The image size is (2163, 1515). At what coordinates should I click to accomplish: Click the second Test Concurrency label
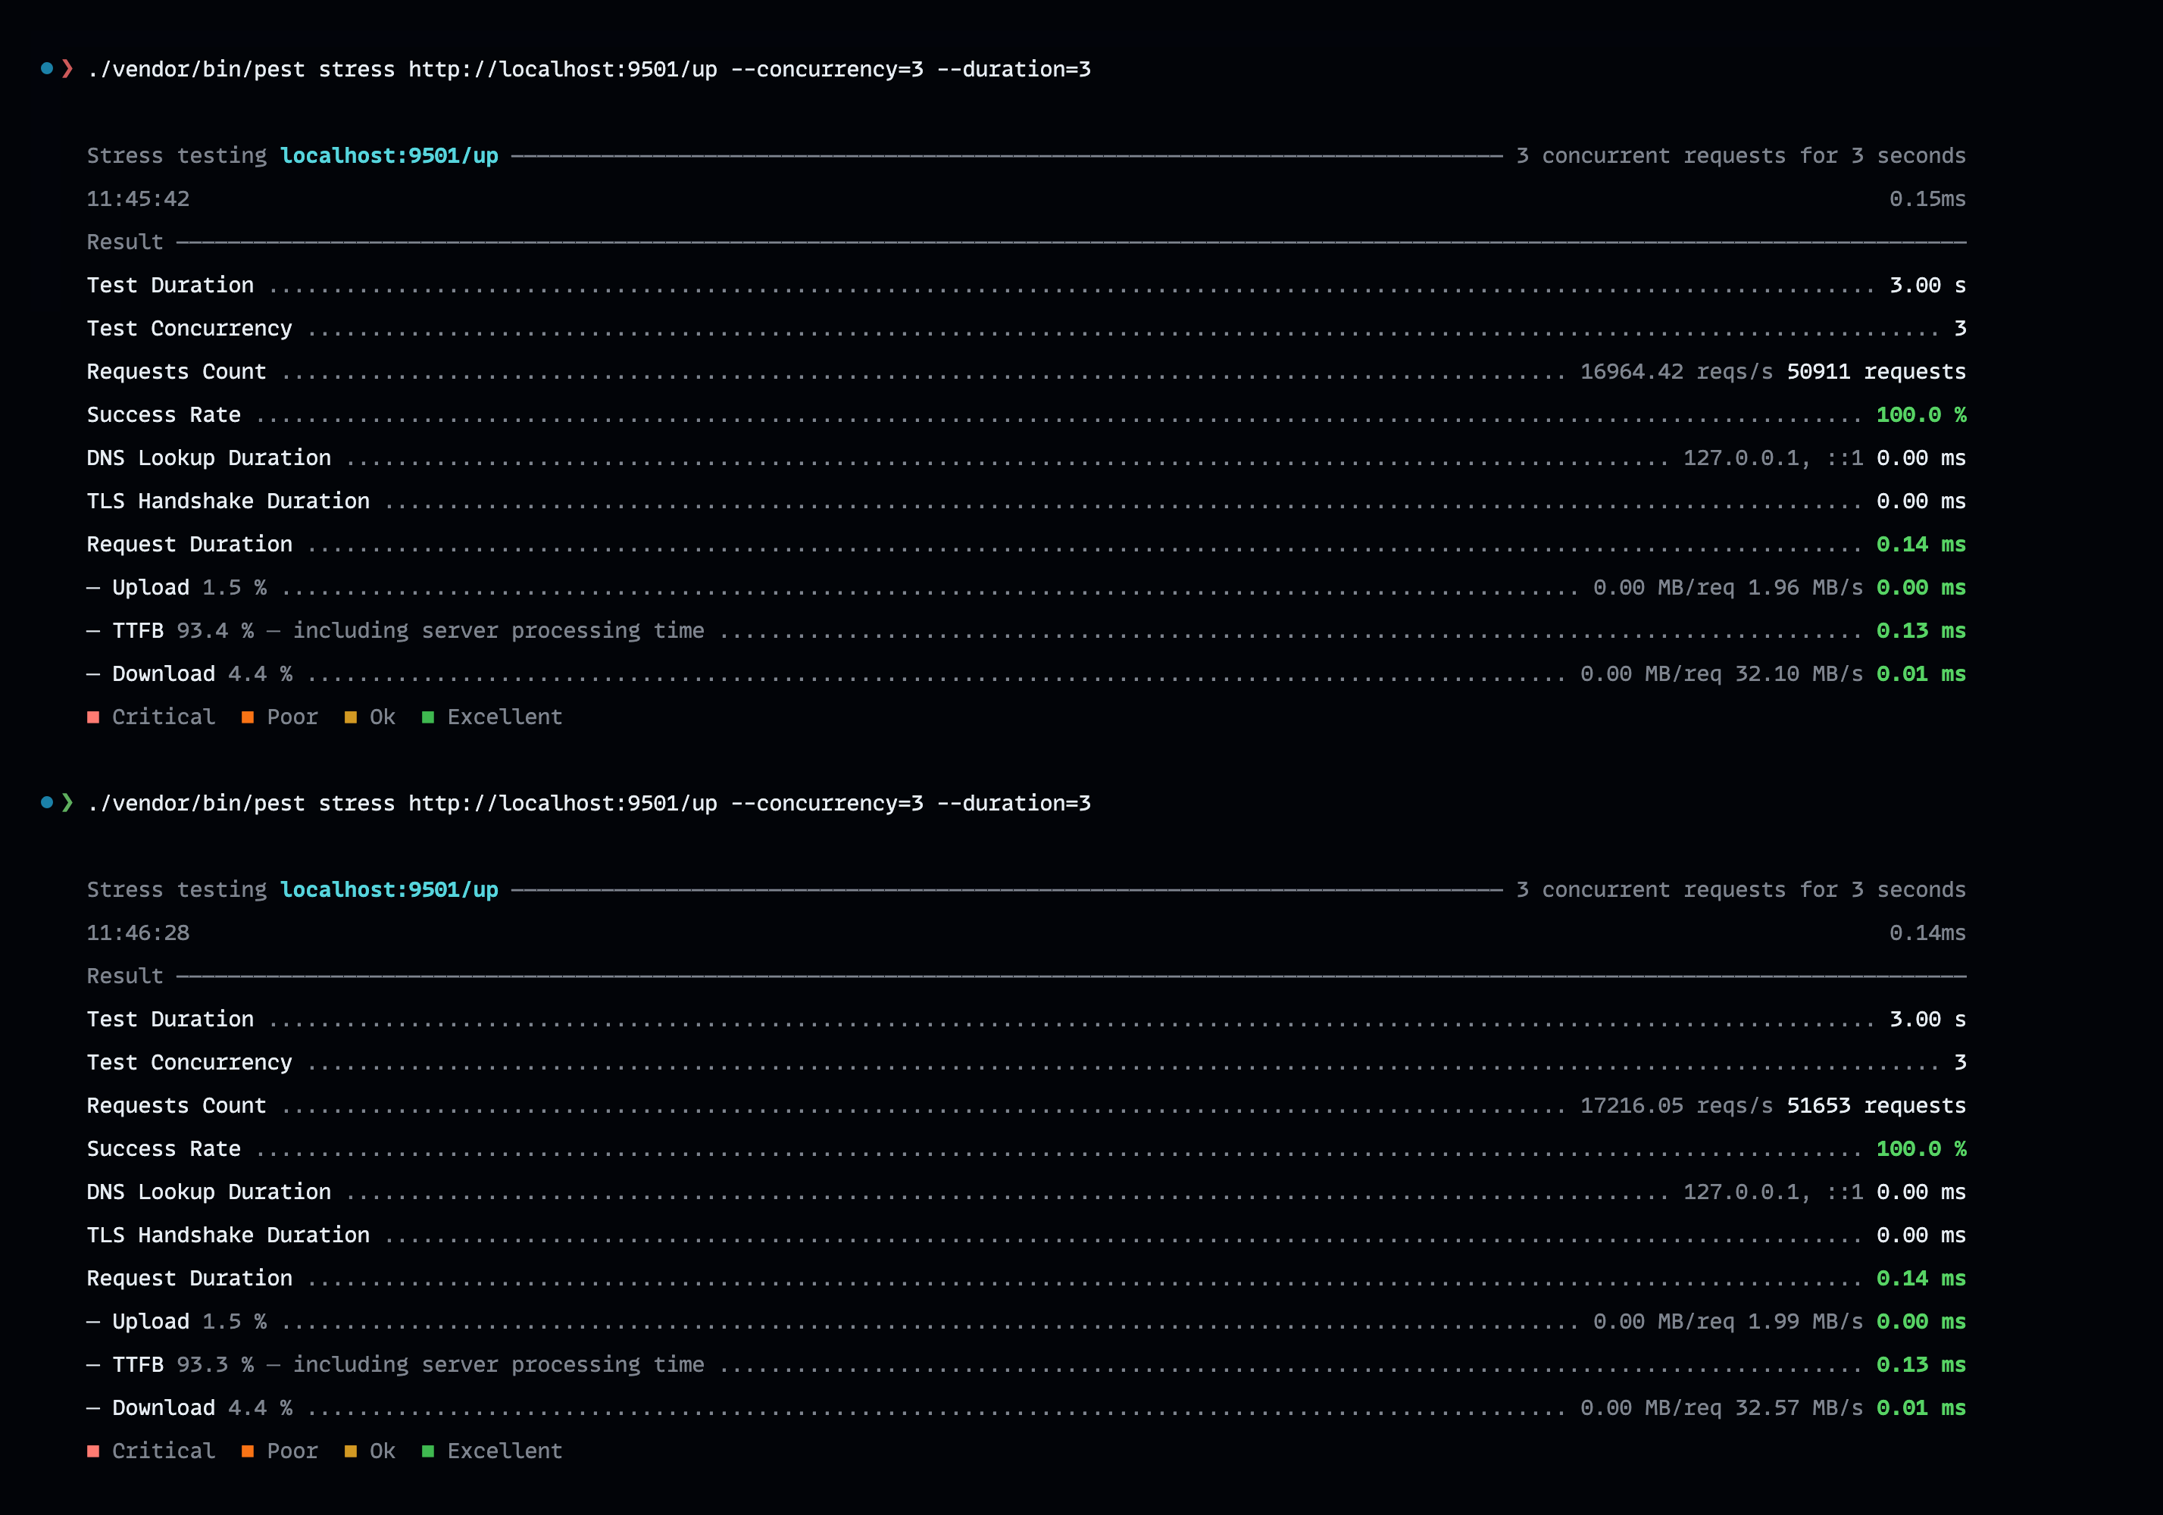[189, 1063]
